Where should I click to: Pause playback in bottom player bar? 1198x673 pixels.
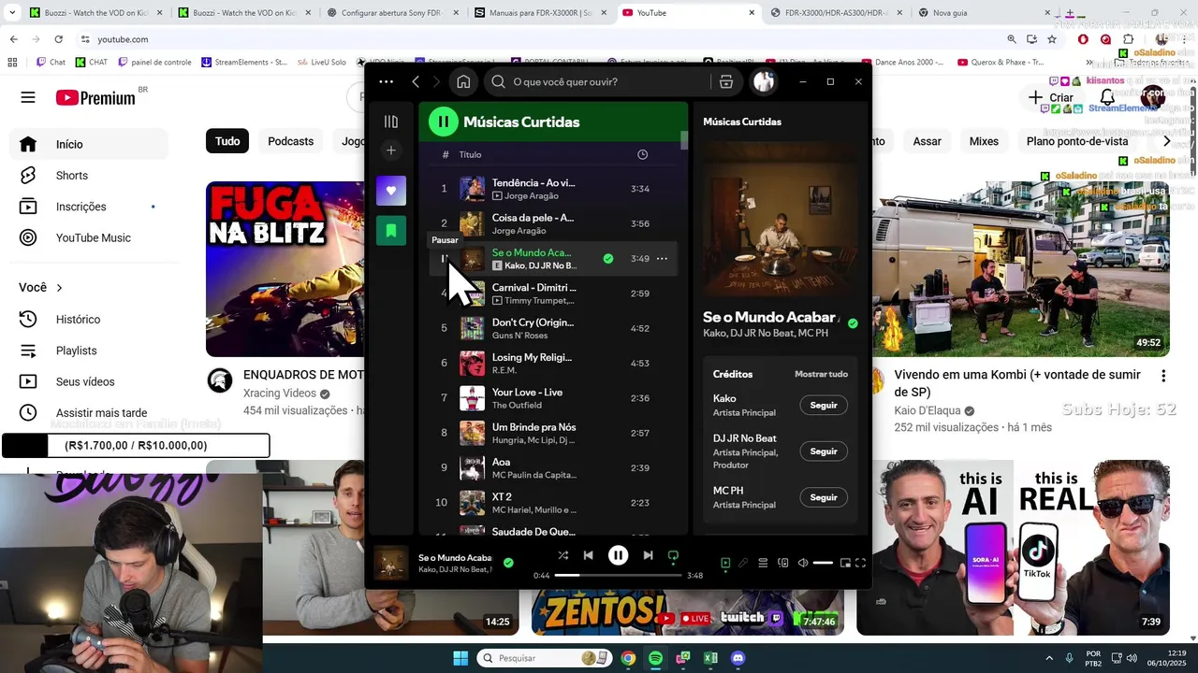tap(618, 555)
